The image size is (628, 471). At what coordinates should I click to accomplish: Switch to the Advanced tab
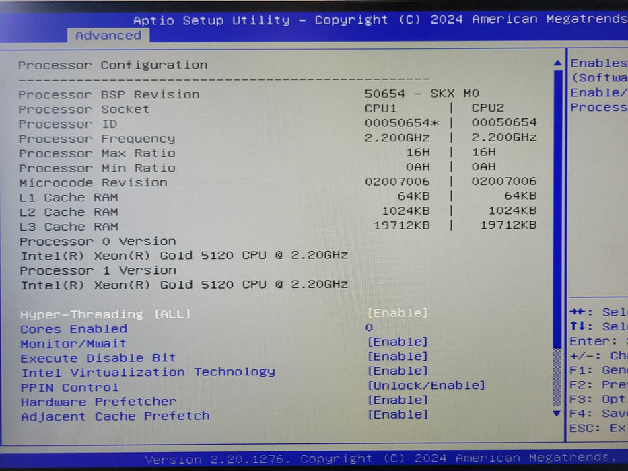107,35
